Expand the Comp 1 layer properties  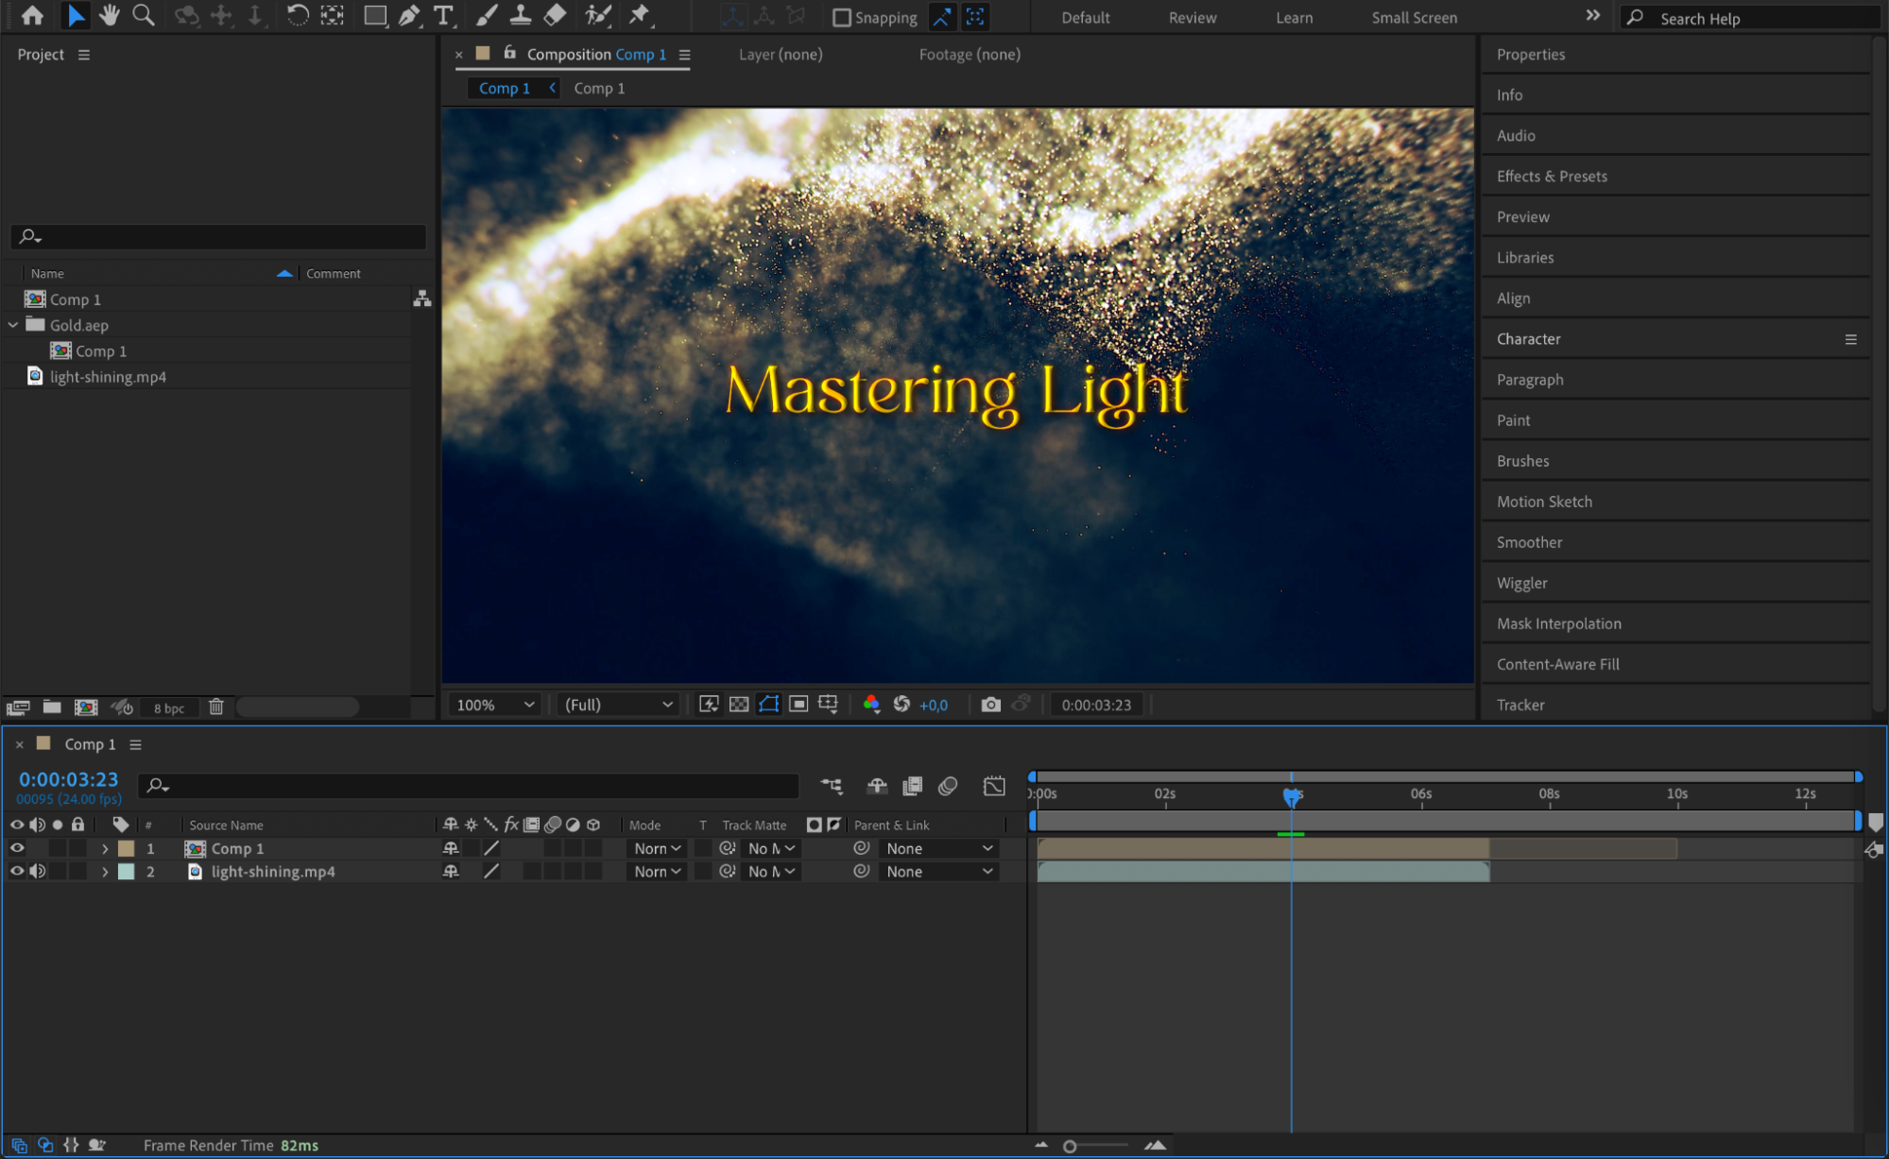[105, 849]
